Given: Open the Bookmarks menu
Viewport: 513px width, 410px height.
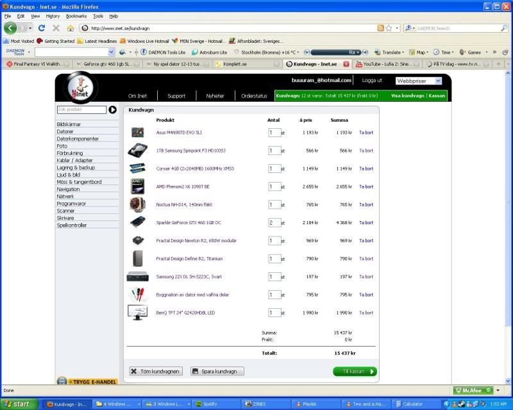Looking at the screenshot, I should (76, 15).
